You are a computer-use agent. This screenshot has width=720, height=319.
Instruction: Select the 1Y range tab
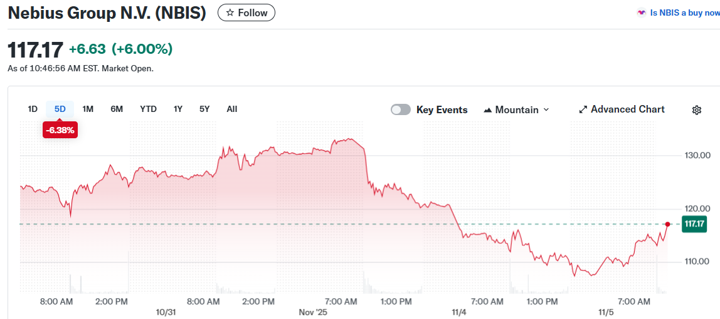178,109
